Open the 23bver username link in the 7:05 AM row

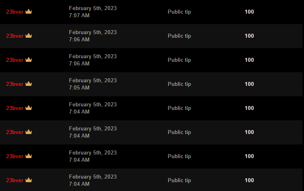click(14, 84)
